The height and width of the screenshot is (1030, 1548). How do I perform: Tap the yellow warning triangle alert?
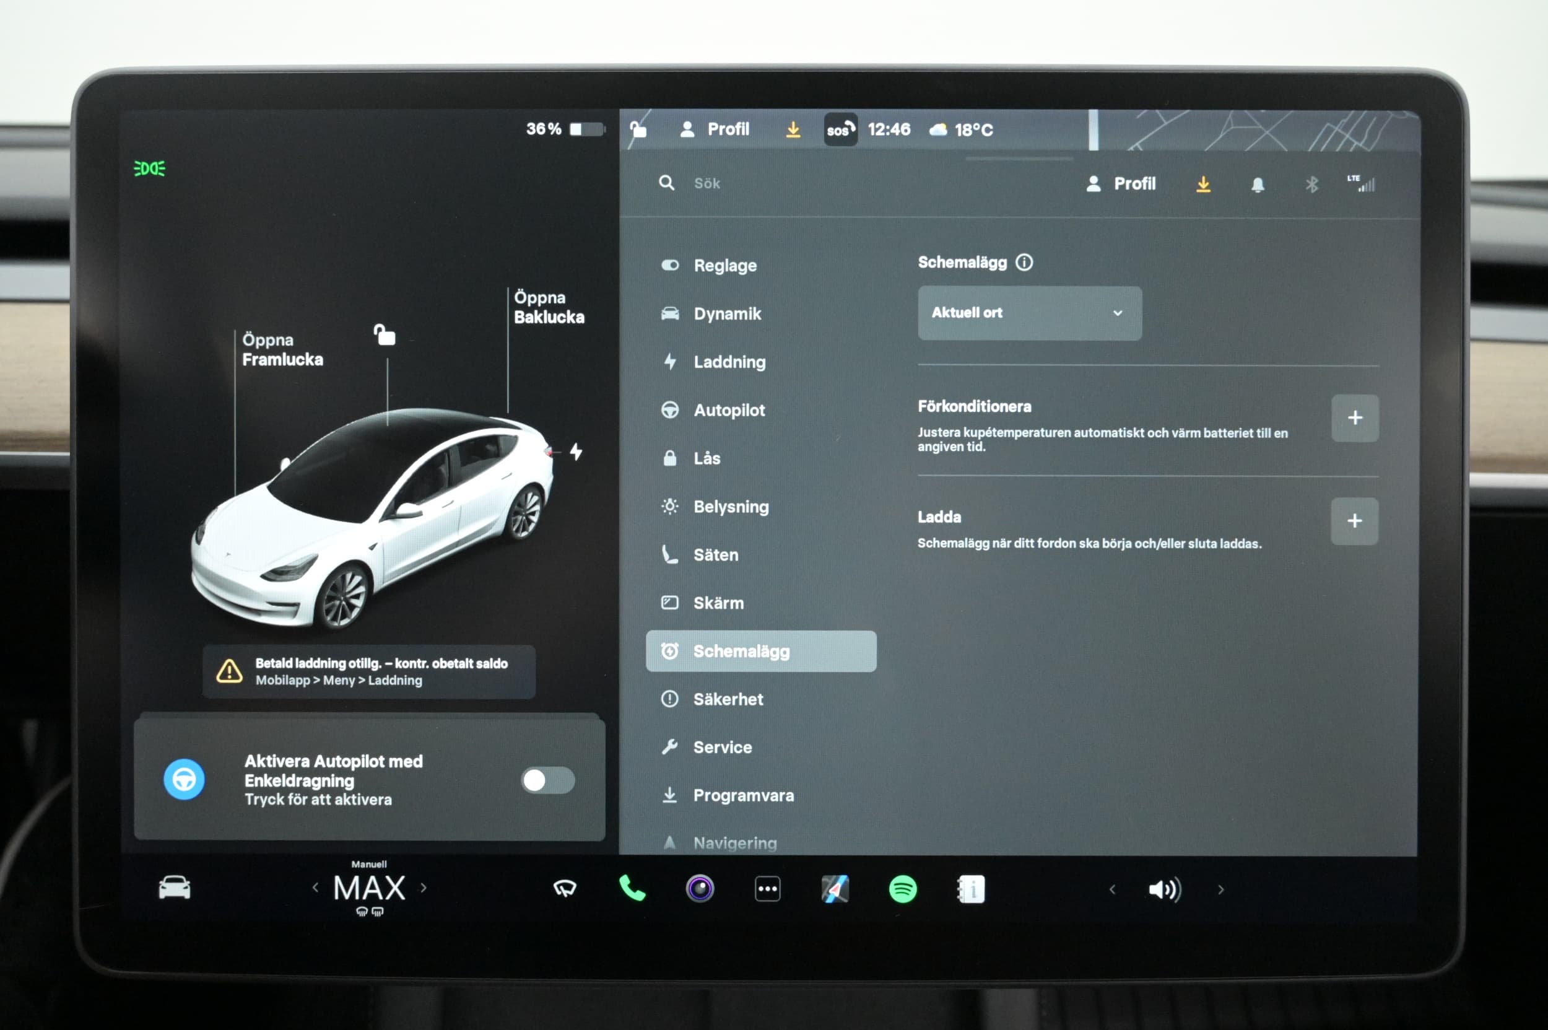[229, 671]
